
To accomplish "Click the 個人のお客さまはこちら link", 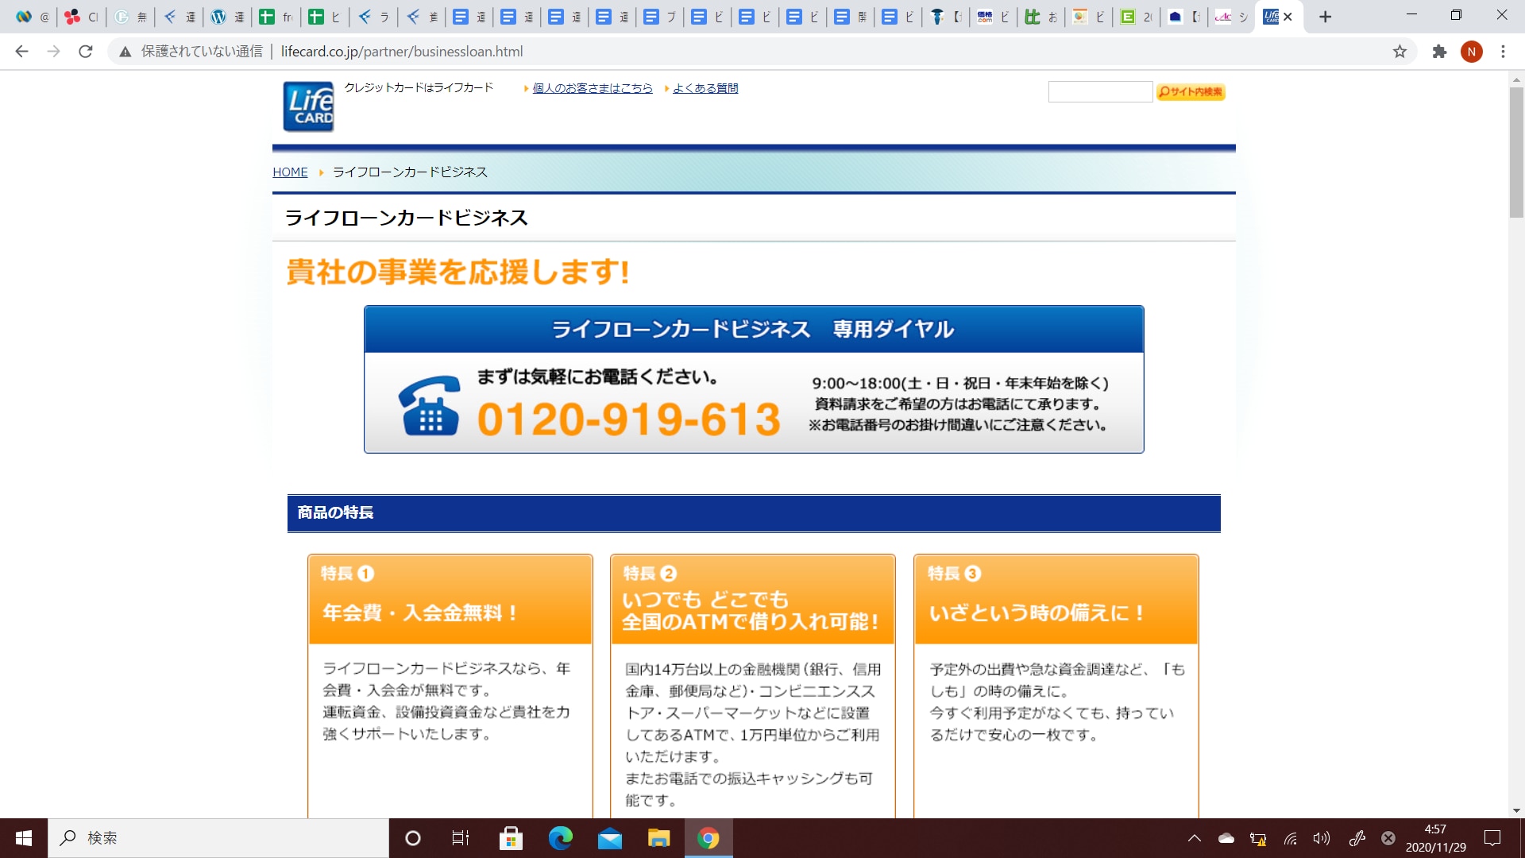I will click(x=592, y=88).
